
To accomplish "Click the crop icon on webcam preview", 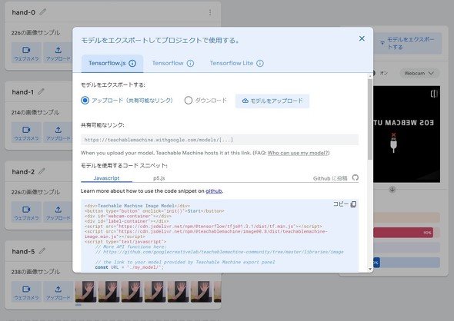I will point(434,94).
